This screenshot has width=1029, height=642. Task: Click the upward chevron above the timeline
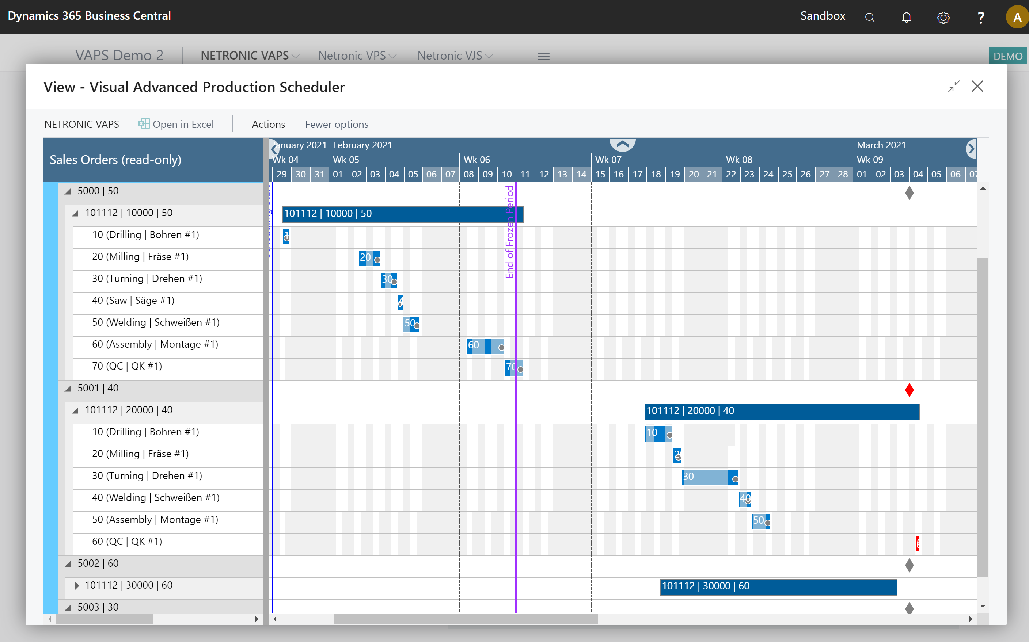point(622,144)
